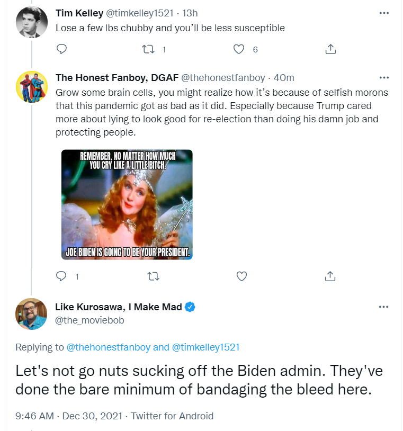Viewport: 403px width, 431px height.
Task: Like The Honest Fanboy's tweet
Action: 241,276
